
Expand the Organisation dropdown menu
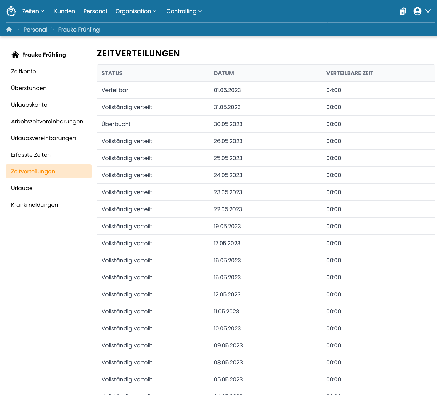point(136,11)
